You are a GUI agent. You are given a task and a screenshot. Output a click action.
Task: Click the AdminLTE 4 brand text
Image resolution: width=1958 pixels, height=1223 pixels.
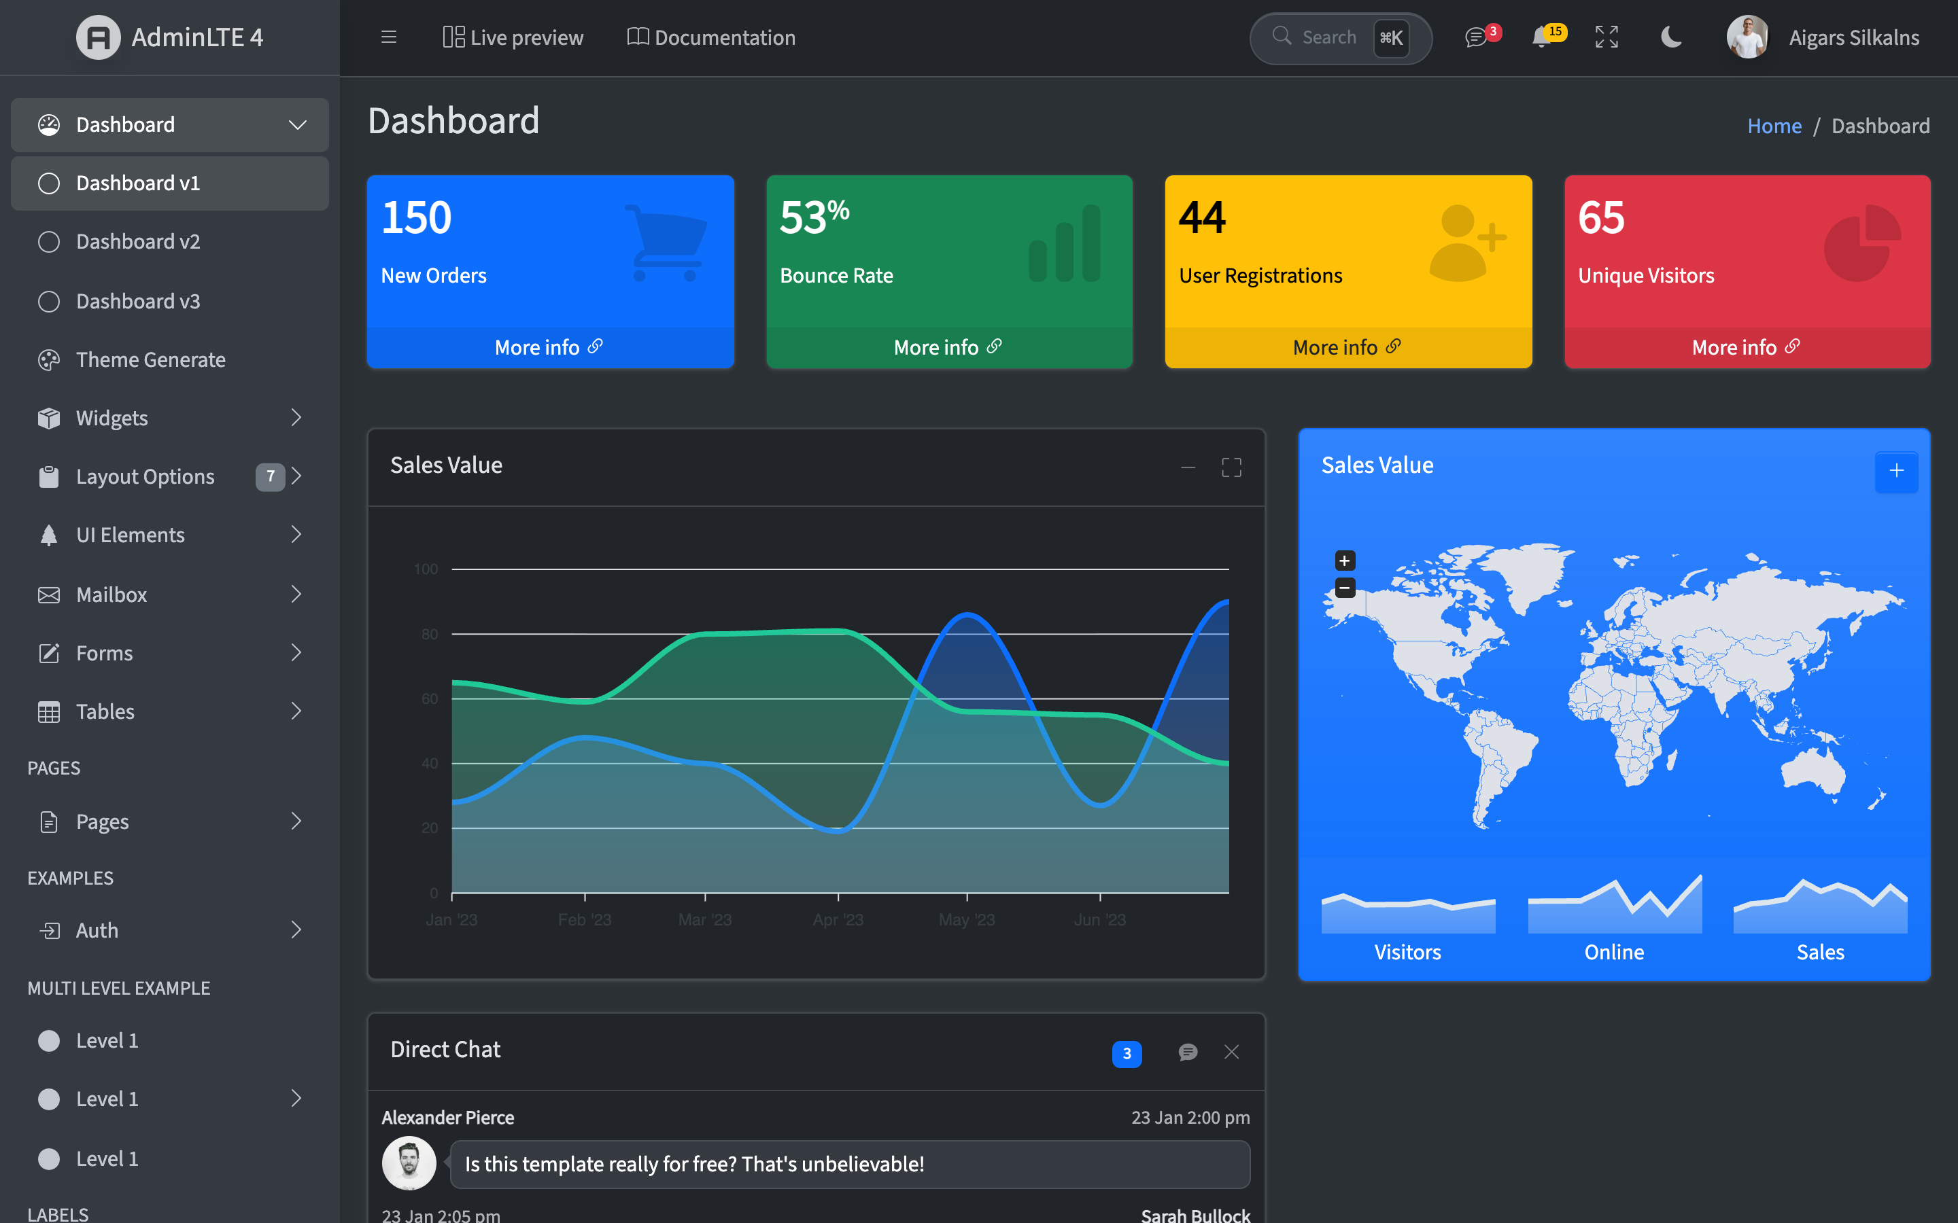[x=197, y=37]
